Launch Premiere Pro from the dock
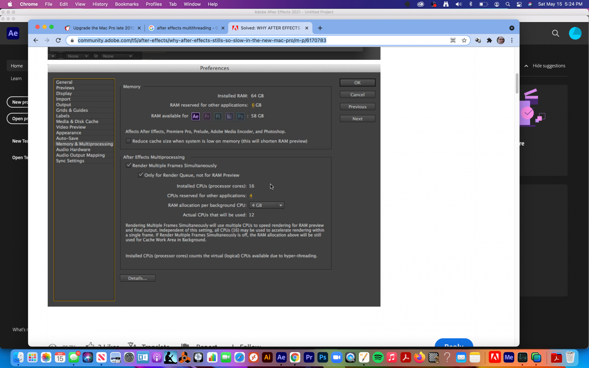The image size is (589, 368). point(309,358)
